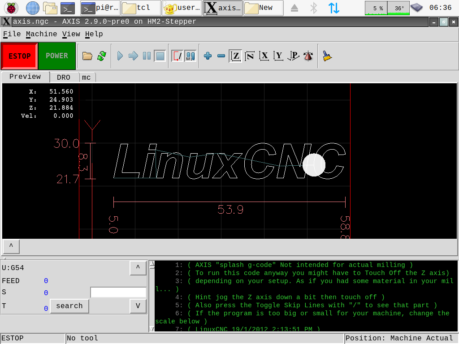Click the FEED value 0
459x344 pixels.
[x=46, y=281]
